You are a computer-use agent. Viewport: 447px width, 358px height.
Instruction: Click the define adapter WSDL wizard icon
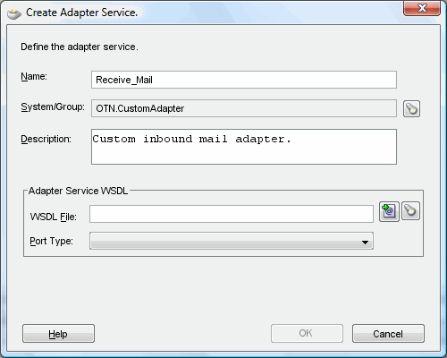[389, 211]
